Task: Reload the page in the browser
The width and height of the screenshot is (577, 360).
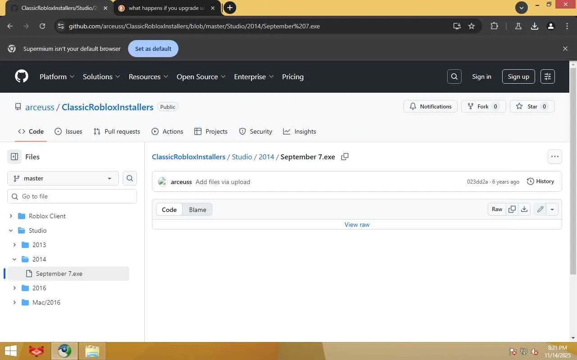Action: pyautogui.click(x=42, y=26)
